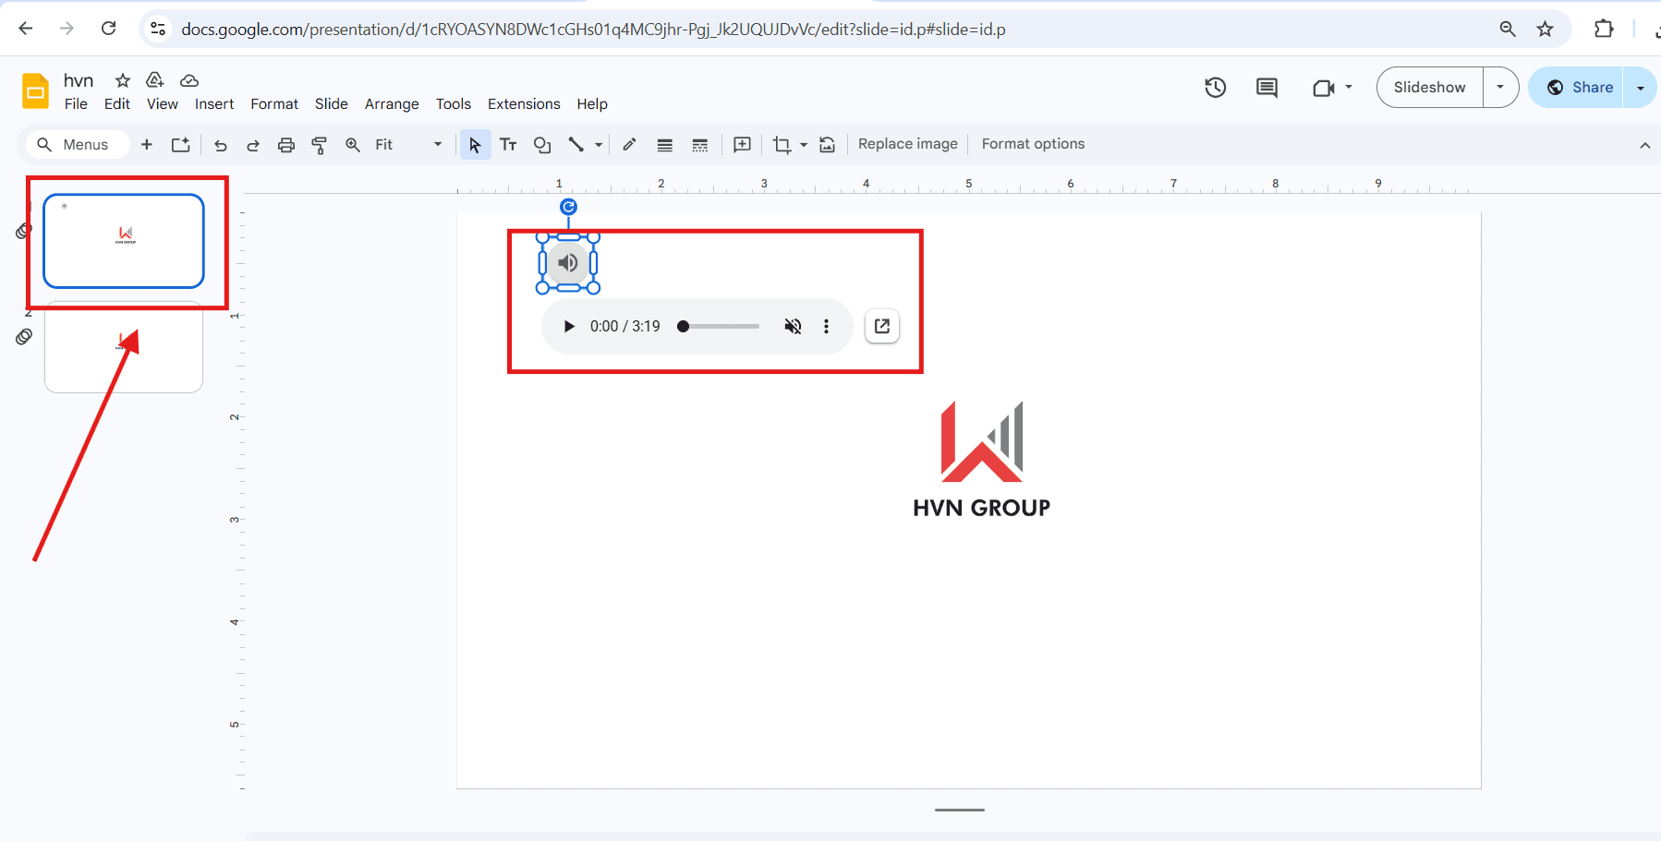
Task: Click the crop image icon
Action: click(x=782, y=145)
